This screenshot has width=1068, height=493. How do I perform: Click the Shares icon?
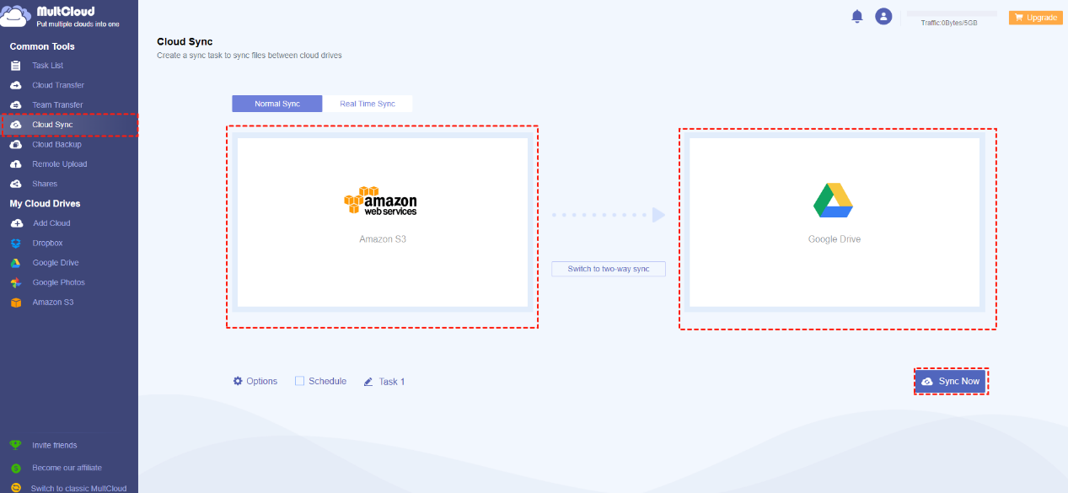coord(15,184)
